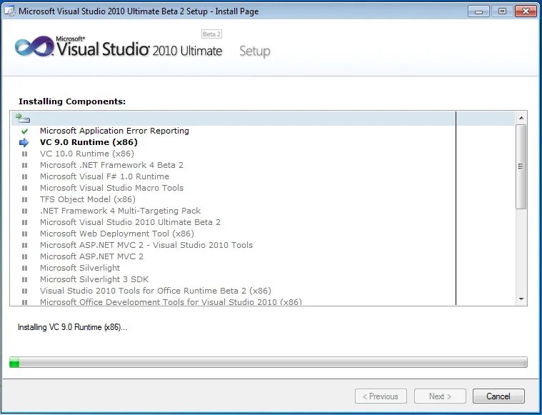Select the plain Microsoft ASP.NET MVC 2 row

[x=91, y=256]
